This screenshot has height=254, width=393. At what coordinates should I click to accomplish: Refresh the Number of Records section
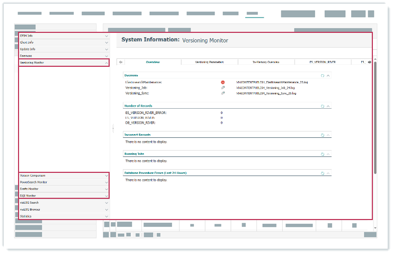(323, 106)
